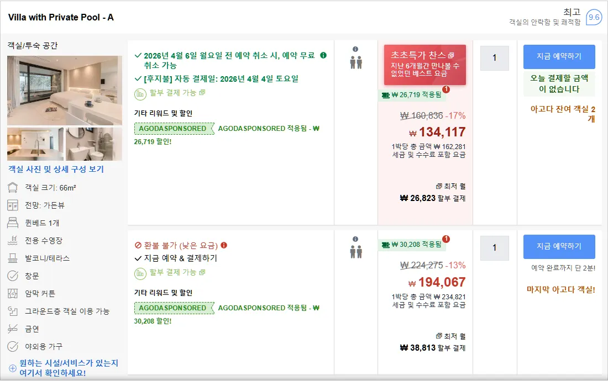Book now the ₩194,067 offer
Viewport: 608px width, 381px height.
point(559,246)
